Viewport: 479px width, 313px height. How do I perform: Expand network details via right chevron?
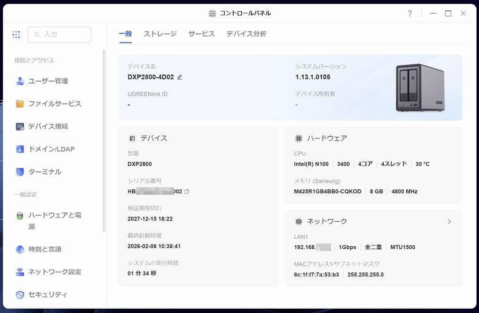[x=449, y=221]
